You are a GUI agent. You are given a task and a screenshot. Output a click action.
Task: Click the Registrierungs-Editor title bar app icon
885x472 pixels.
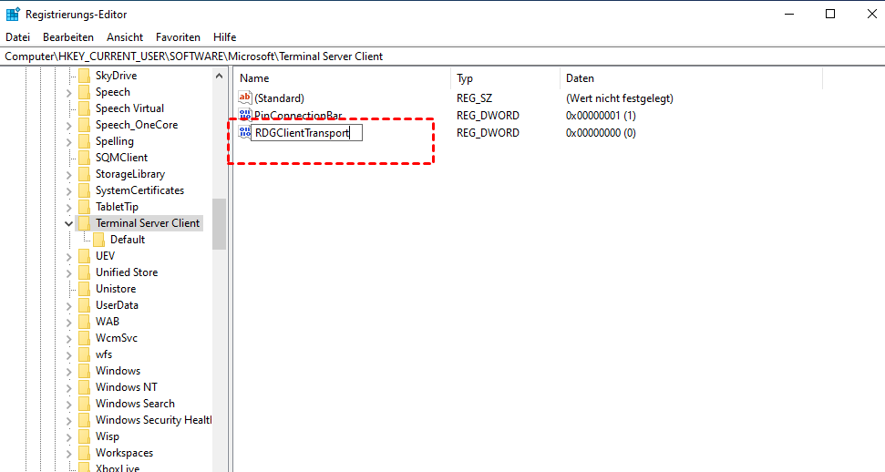[13, 14]
